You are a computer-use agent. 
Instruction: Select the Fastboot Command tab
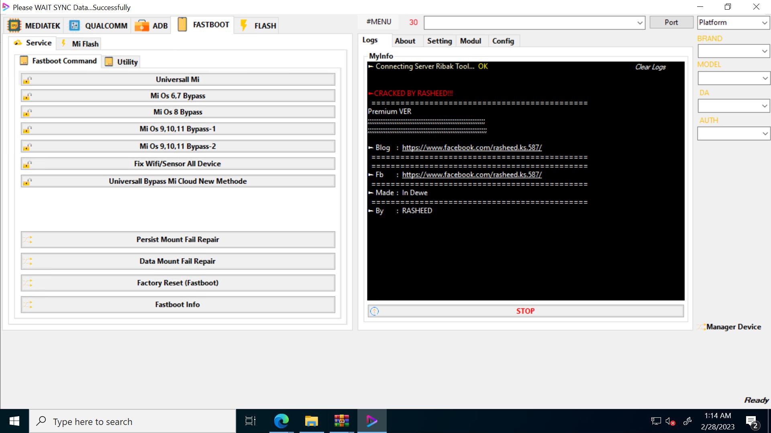pyautogui.click(x=58, y=61)
